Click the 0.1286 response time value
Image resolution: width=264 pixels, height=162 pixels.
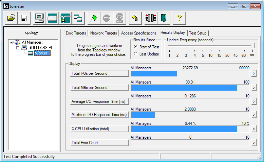pos(190,96)
